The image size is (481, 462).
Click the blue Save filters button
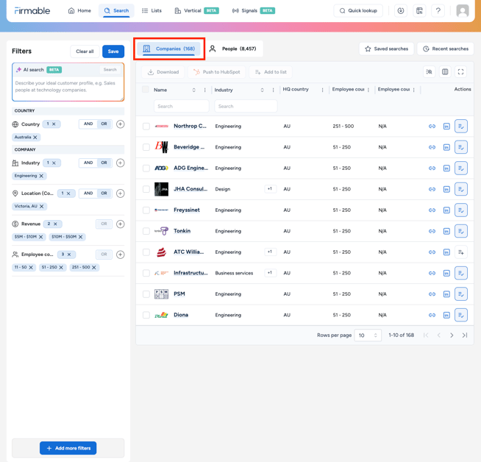coord(113,51)
